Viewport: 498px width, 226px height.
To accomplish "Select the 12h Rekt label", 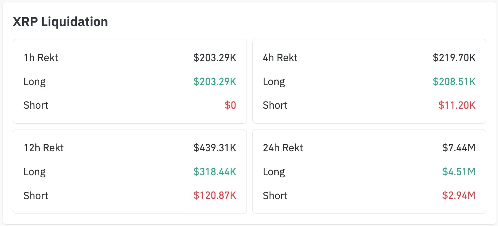I will (x=44, y=148).
